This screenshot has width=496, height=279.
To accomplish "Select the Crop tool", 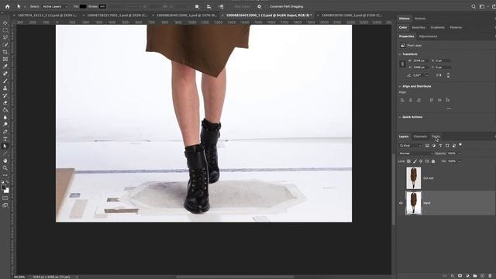I will pos(5,52).
